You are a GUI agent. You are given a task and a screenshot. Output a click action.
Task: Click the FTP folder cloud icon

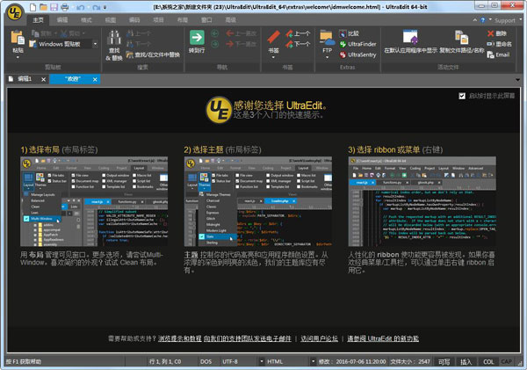[x=328, y=38]
